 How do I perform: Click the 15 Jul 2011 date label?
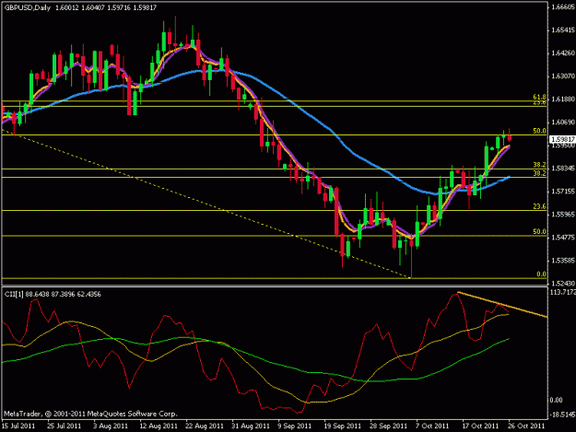pos(18,426)
